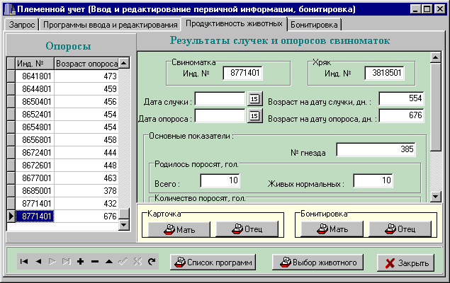Click the post edit checkmark button
This screenshot has height=283, width=450.
[x=123, y=261]
